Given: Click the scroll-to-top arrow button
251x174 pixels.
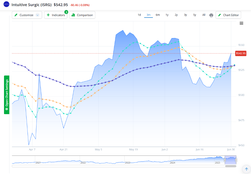Looking at the screenshot, I should click(x=246, y=169).
